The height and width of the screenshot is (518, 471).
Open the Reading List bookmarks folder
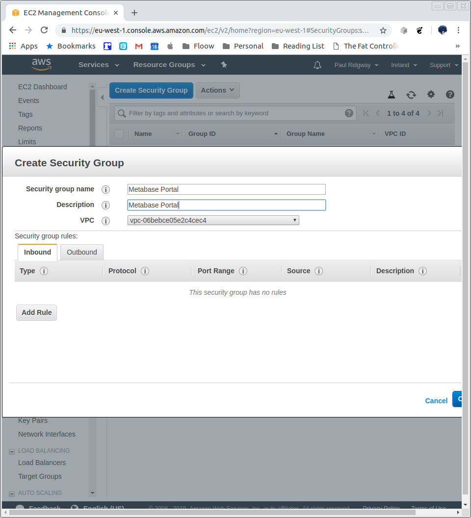click(298, 46)
